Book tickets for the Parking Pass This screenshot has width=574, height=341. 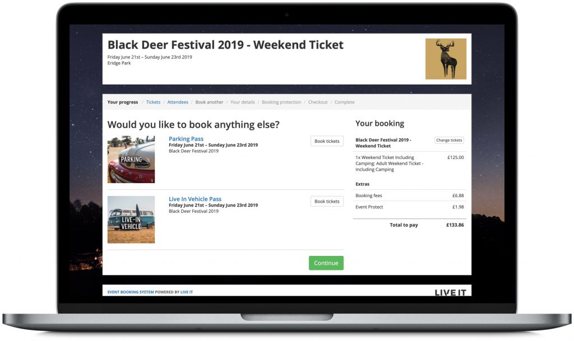tap(327, 141)
